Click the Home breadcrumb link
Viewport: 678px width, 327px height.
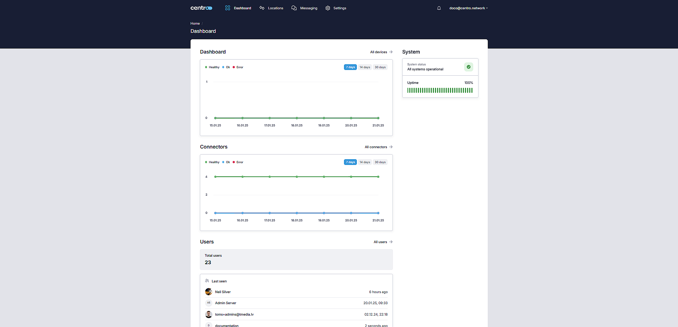coord(195,24)
